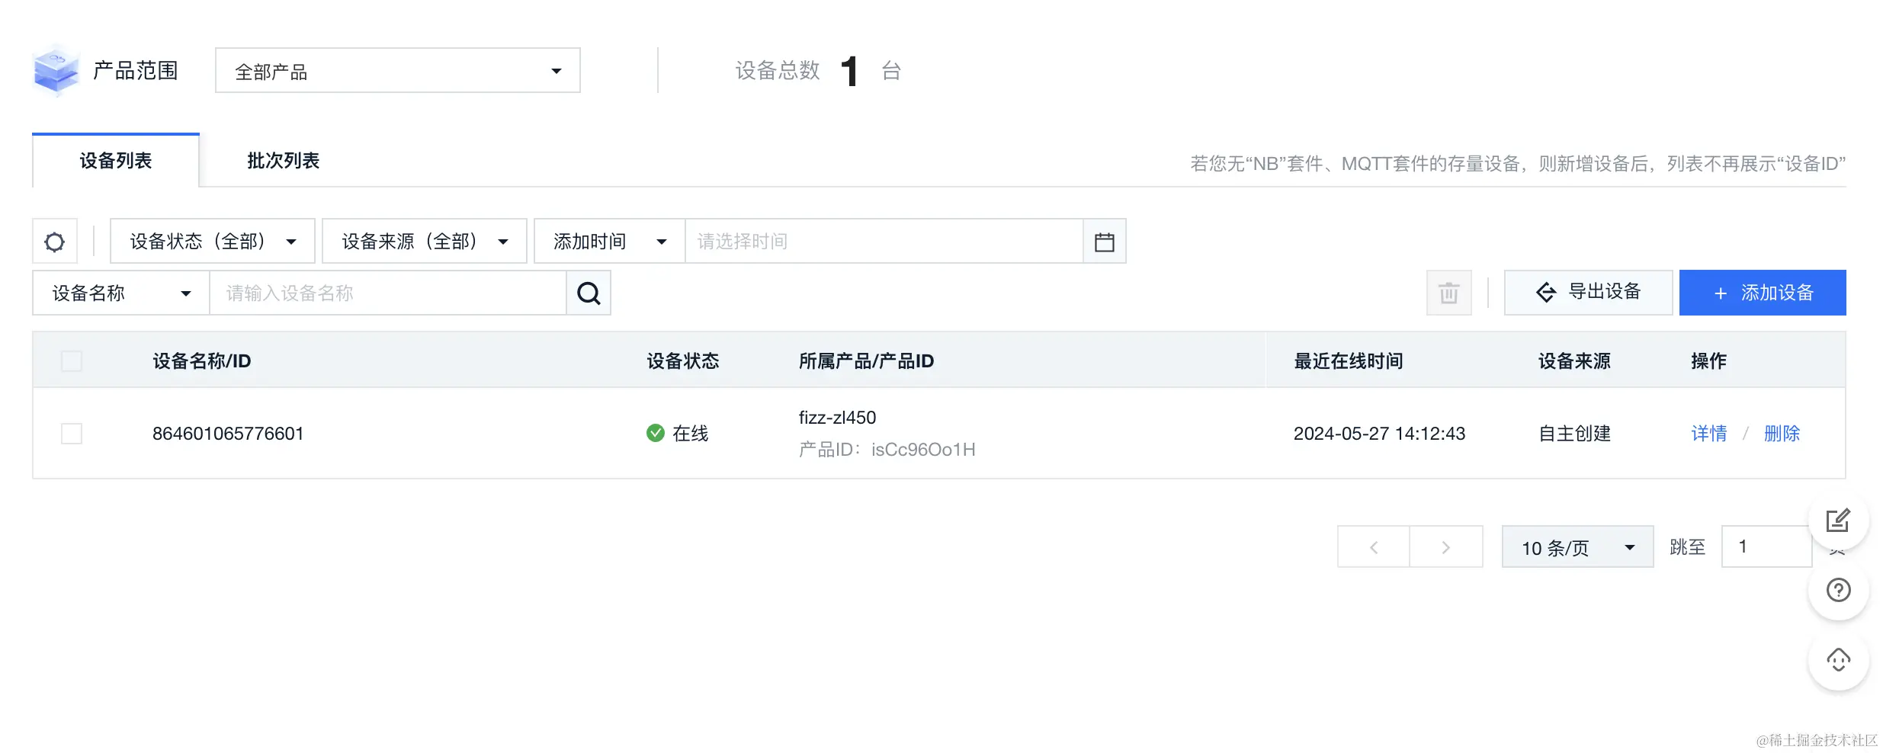
Task: Click the refresh list icon
Action: [55, 242]
